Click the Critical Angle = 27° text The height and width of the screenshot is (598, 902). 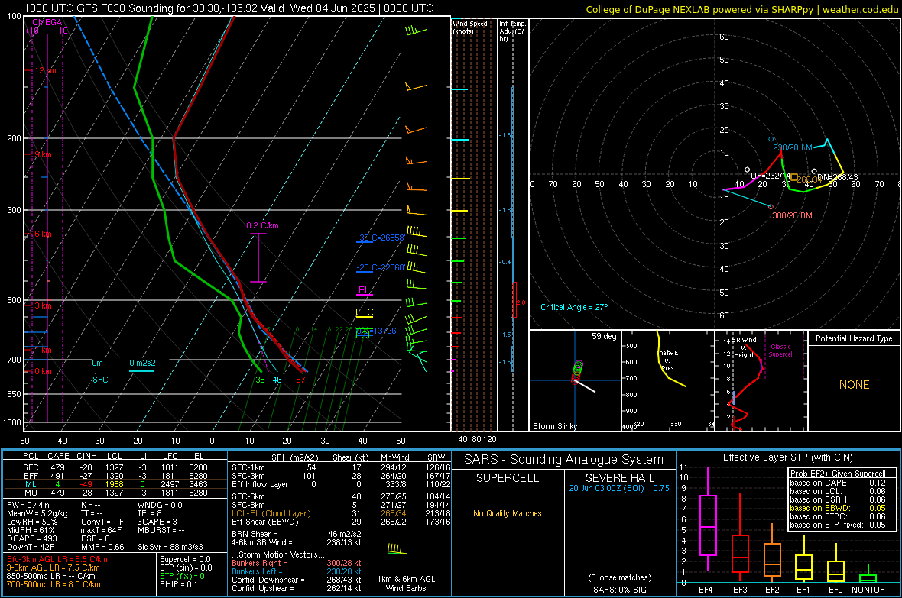click(573, 307)
